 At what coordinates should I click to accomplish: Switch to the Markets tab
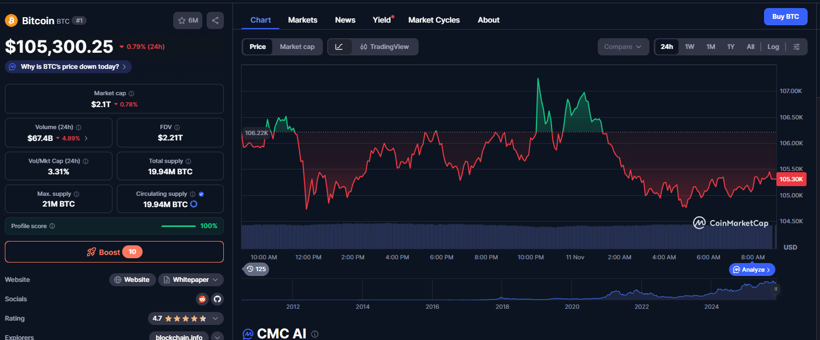pos(302,20)
